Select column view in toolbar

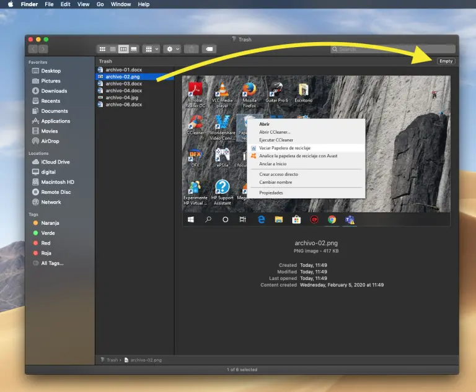coord(123,49)
